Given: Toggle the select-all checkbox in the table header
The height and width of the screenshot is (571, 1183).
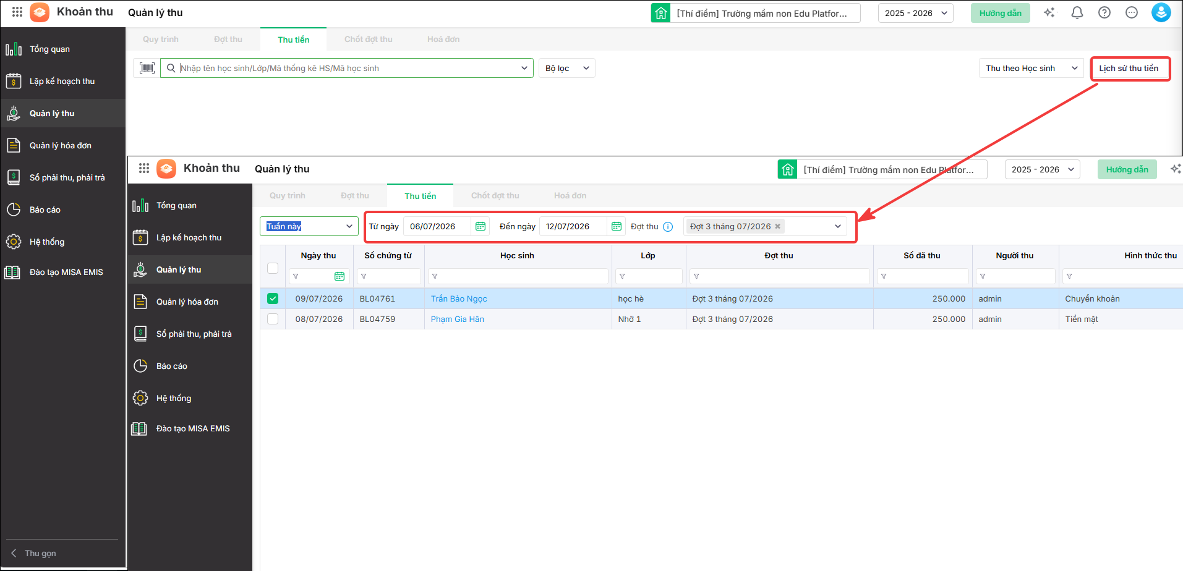Looking at the screenshot, I should [273, 268].
